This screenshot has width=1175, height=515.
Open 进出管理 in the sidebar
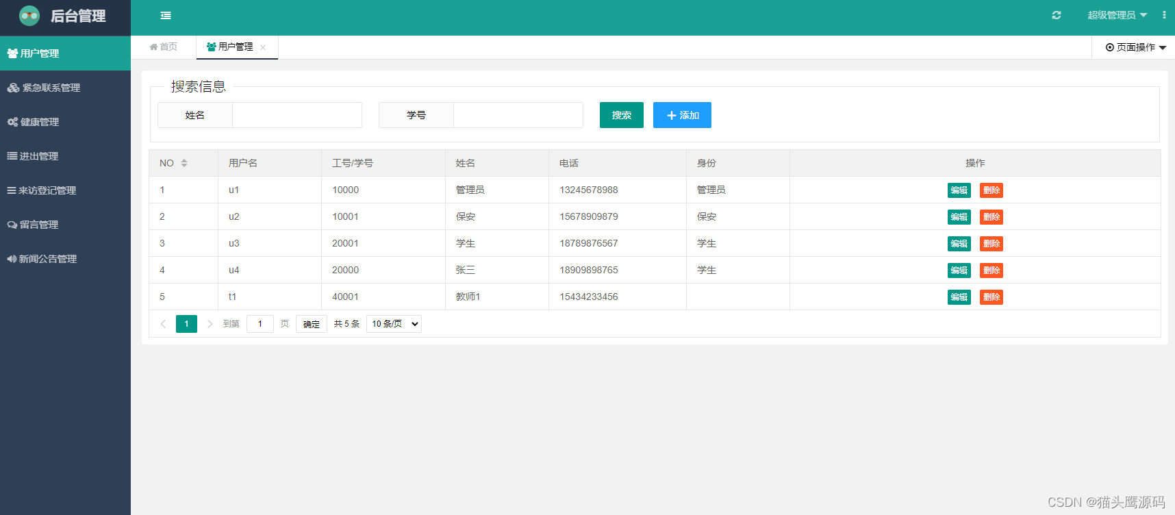[65, 156]
